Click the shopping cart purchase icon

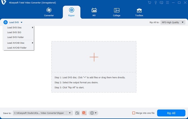pos(149,2)
